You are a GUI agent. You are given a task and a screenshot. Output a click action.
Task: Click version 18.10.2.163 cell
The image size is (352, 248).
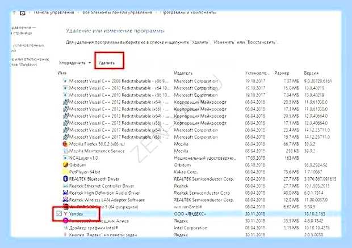[315, 214]
